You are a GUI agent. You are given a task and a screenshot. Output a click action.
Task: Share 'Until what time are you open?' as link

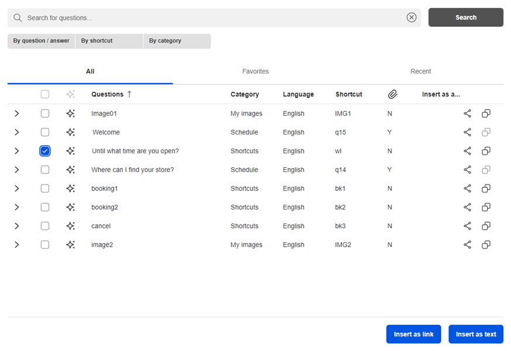(x=467, y=151)
